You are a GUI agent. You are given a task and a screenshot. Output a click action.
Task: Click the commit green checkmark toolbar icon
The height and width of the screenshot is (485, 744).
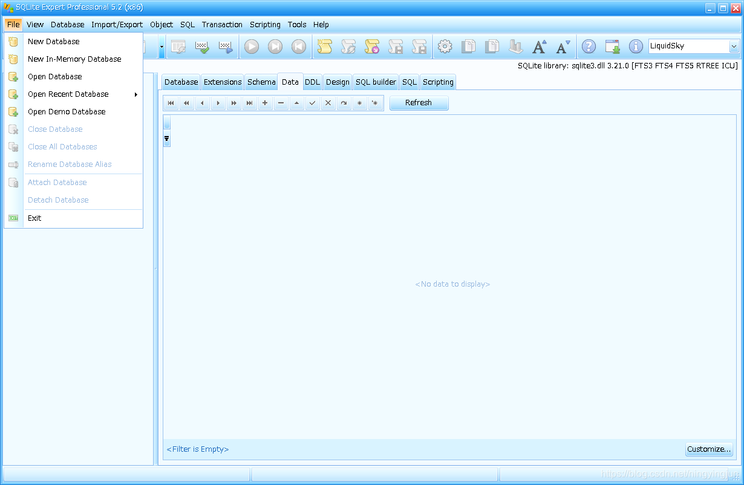click(202, 47)
